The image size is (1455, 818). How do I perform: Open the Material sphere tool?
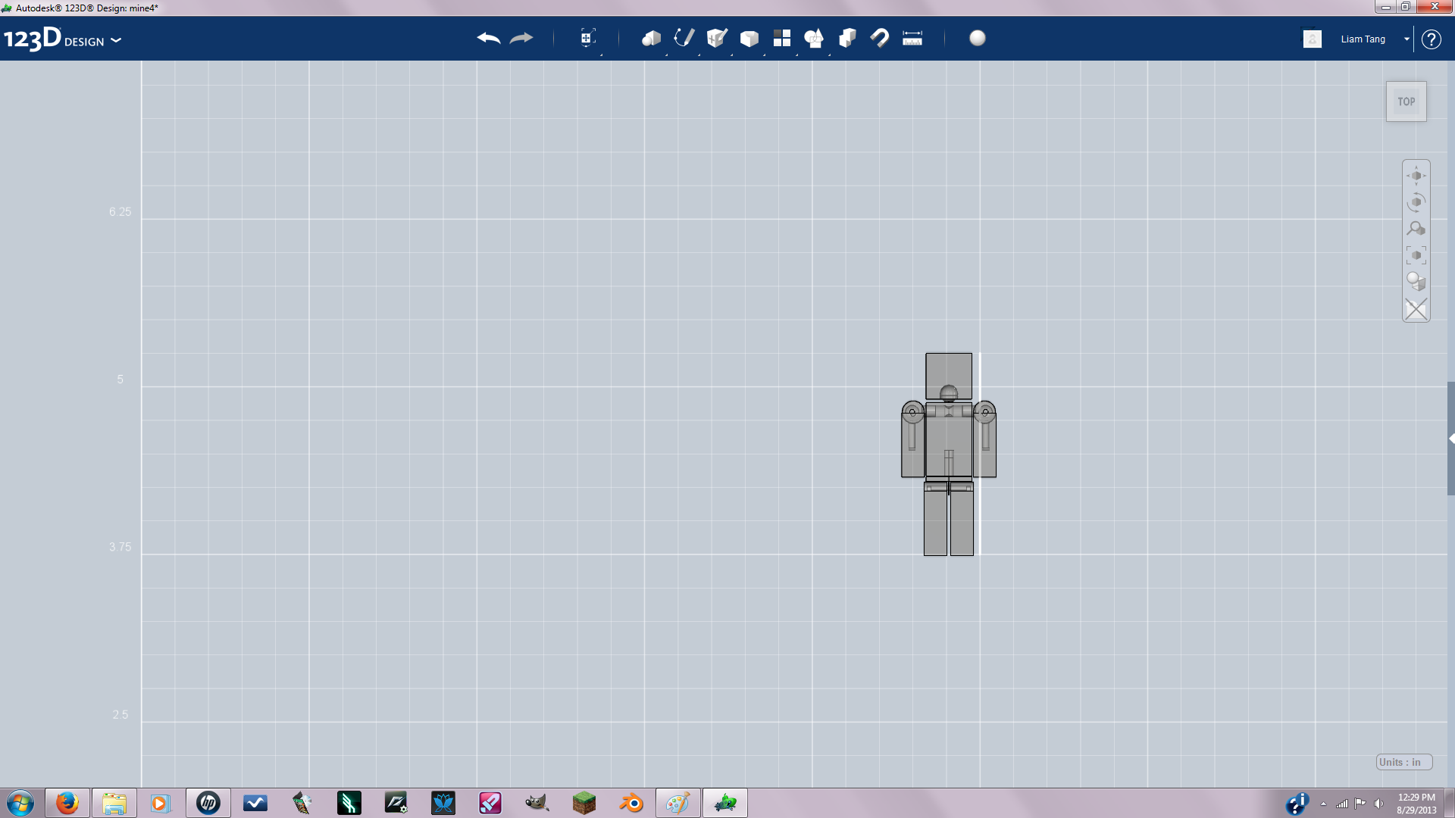click(x=978, y=38)
